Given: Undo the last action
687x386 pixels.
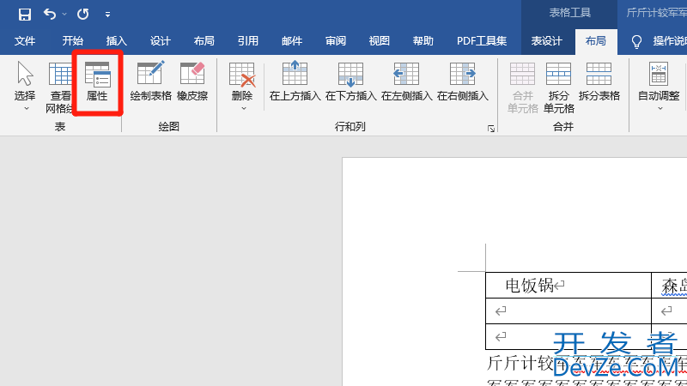Looking at the screenshot, I should 50,15.
